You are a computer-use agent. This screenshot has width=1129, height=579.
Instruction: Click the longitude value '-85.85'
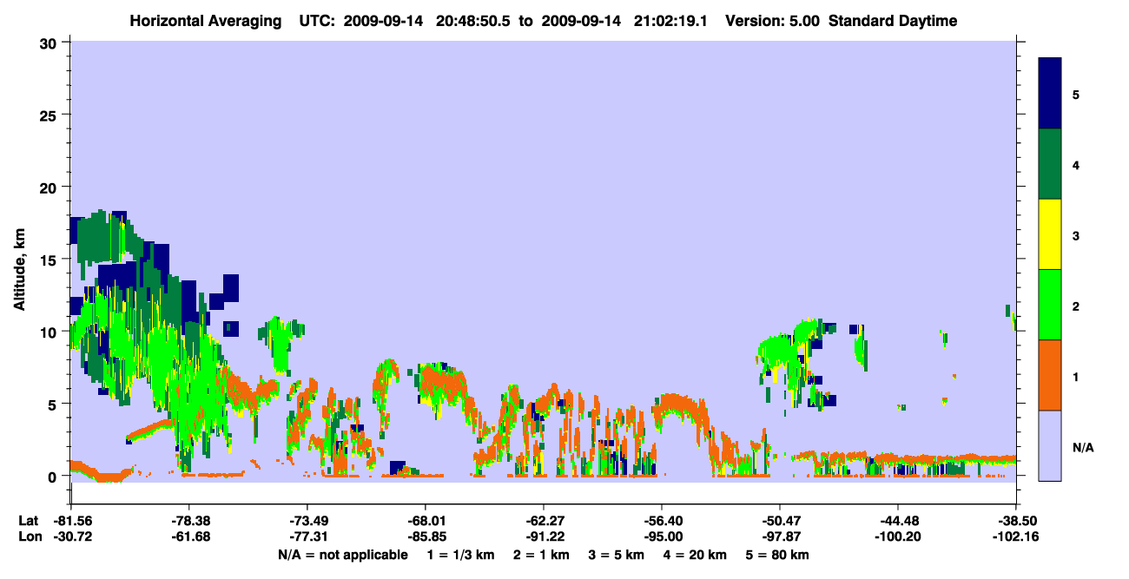point(425,537)
